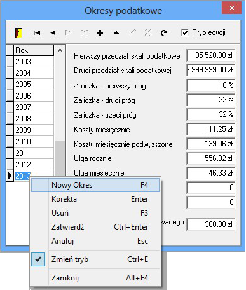
Task: Select year 2011 row
Action: tap(34, 153)
